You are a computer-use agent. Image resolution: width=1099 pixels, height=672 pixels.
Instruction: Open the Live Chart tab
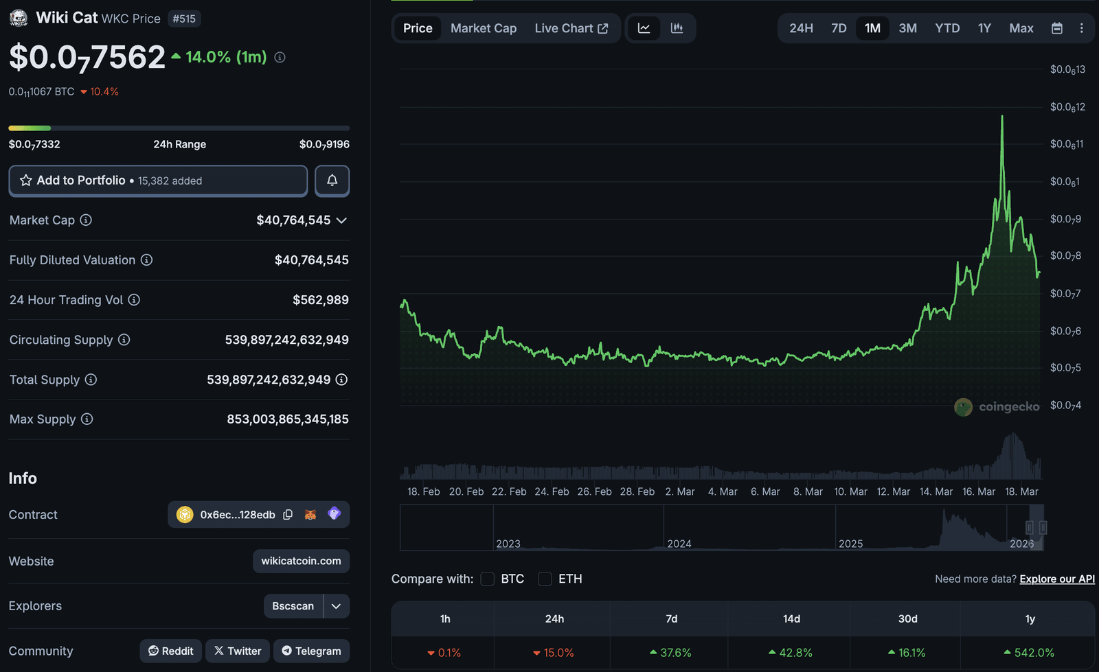point(571,28)
